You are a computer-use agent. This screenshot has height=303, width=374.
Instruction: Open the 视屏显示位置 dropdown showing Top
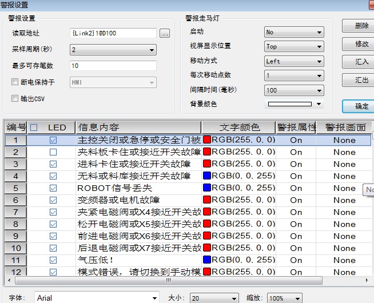(x=293, y=47)
